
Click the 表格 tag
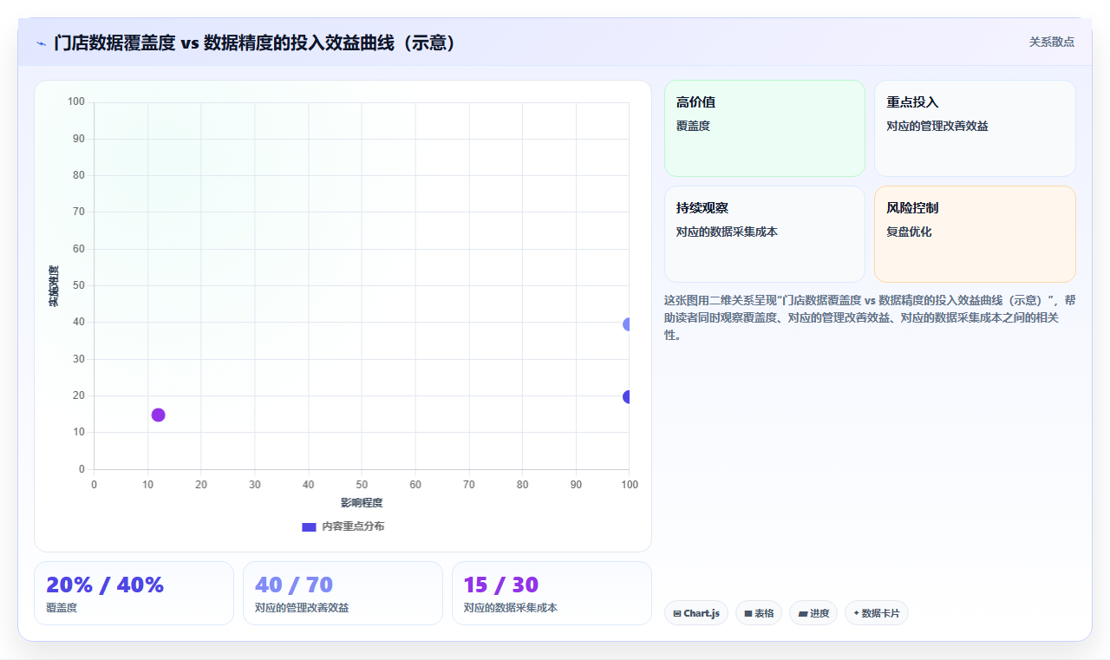(759, 613)
